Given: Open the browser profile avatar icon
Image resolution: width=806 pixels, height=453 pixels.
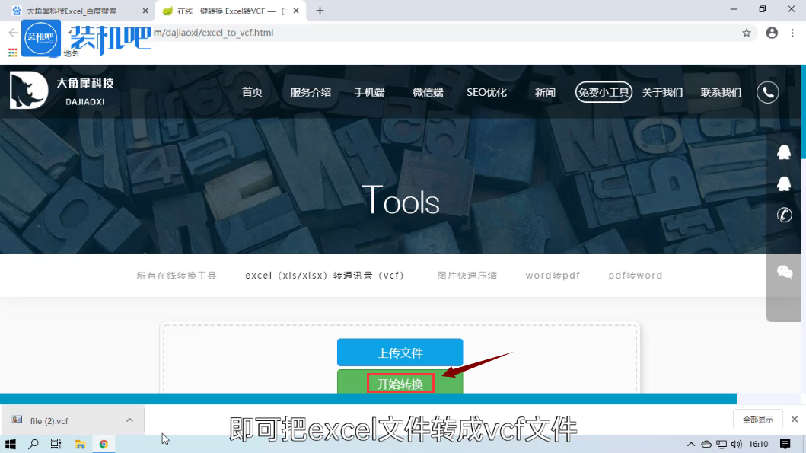Looking at the screenshot, I should 772,33.
